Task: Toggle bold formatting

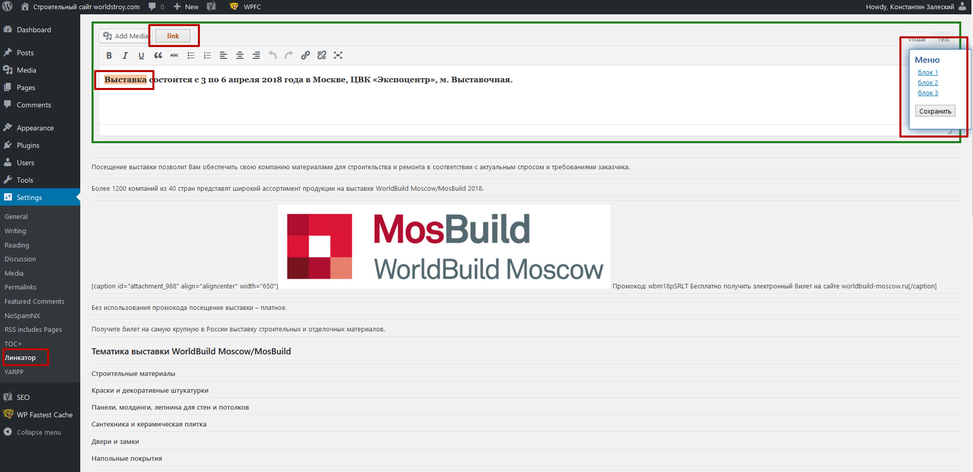Action: click(x=109, y=55)
